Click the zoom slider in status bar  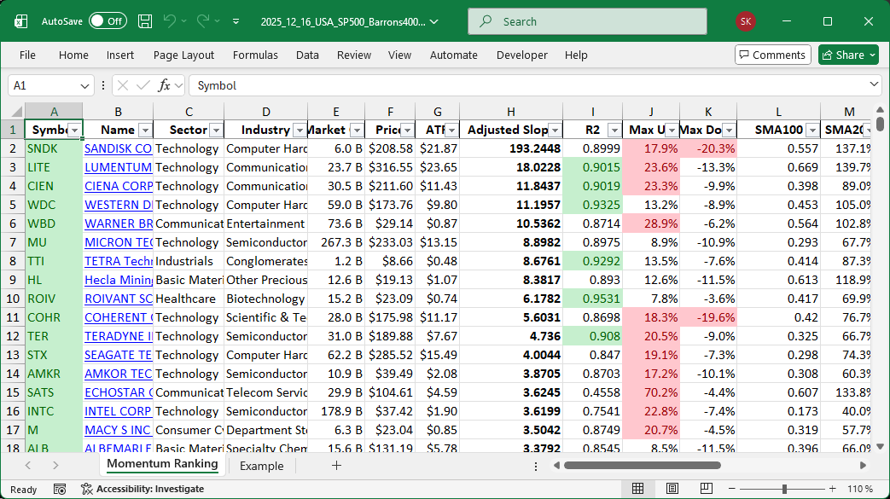pos(785,489)
